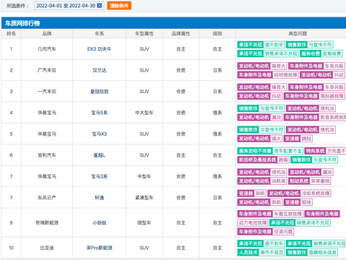The height and width of the screenshot is (260, 346).
Task: Click the 紧凑型车 type cell
Action: coord(144,198)
